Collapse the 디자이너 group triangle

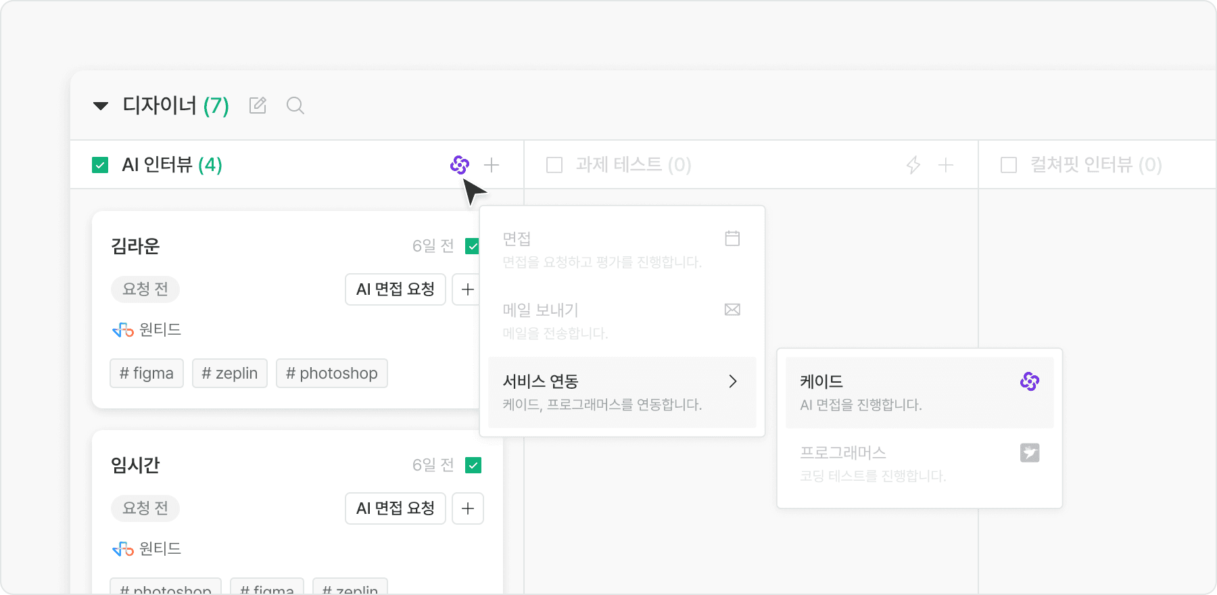coord(101,106)
